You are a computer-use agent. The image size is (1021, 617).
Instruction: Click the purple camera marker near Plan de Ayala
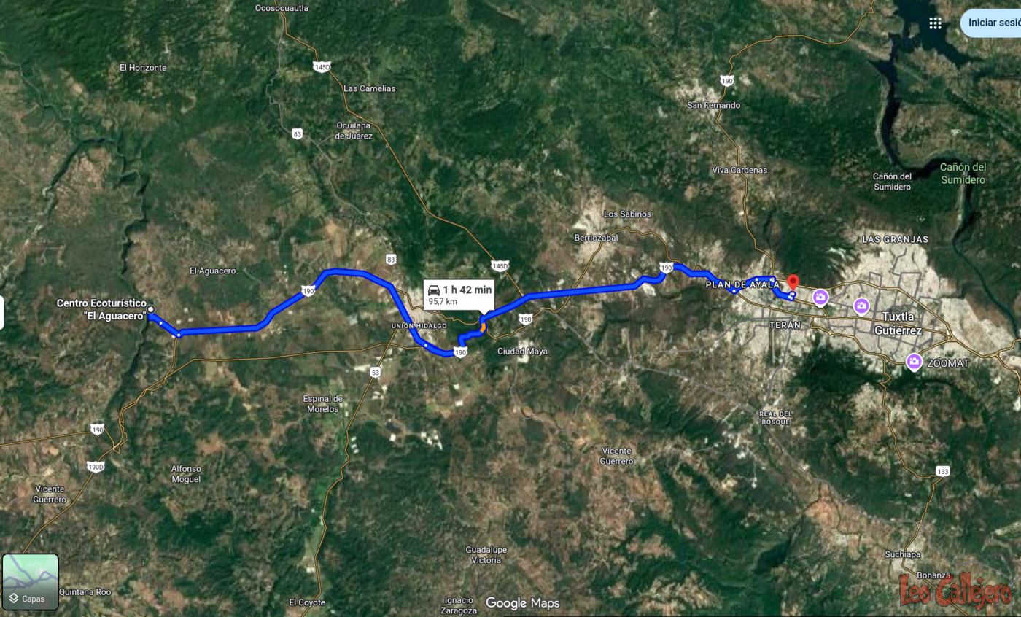click(821, 297)
